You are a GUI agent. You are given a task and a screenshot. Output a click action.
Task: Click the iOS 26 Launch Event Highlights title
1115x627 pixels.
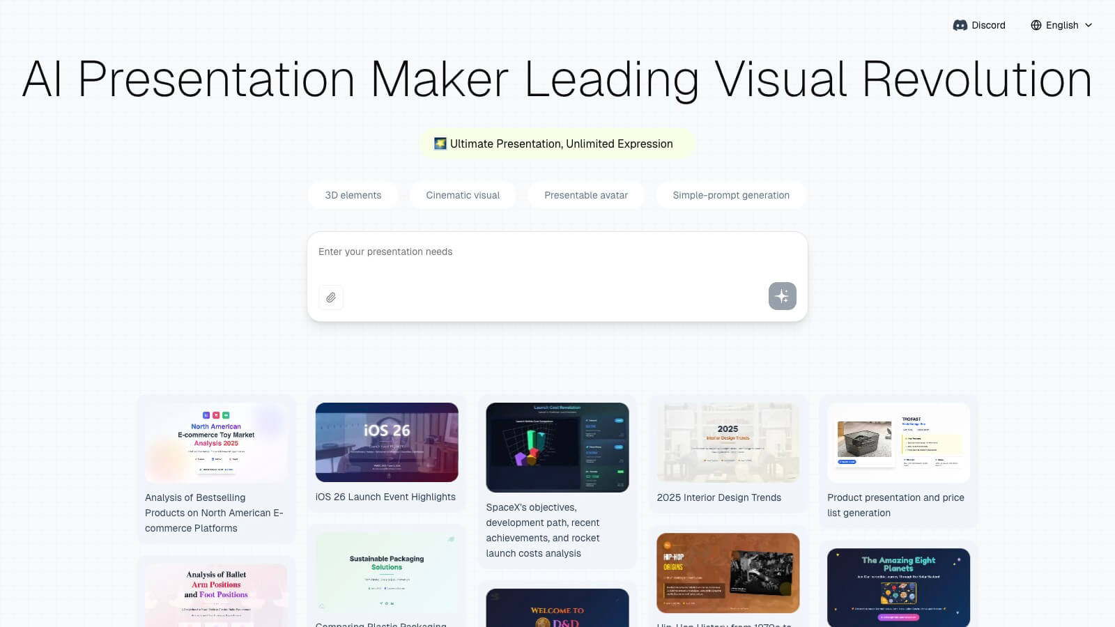(385, 497)
